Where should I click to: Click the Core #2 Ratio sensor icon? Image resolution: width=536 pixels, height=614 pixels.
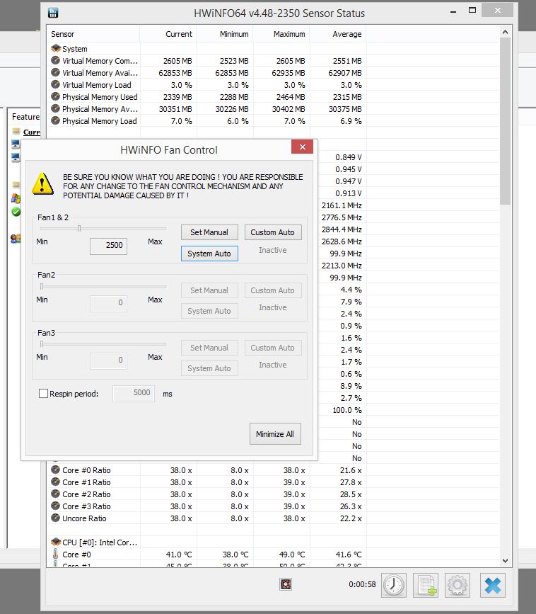tap(56, 494)
